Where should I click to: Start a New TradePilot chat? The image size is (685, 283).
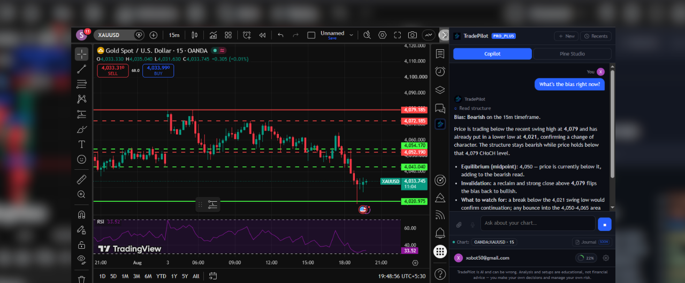pos(566,36)
